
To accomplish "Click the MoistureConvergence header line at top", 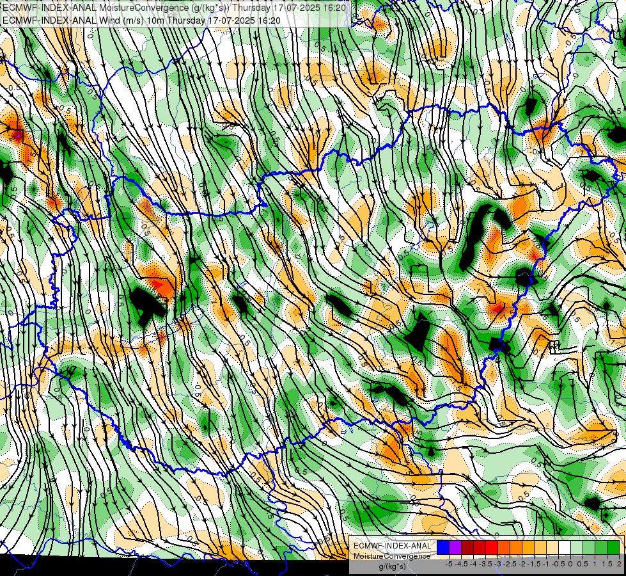I will click(175, 8).
